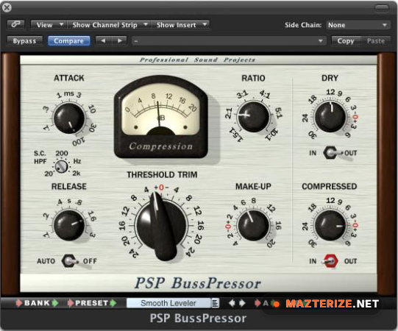
Task: Click the Bypass button
Action: (24, 41)
